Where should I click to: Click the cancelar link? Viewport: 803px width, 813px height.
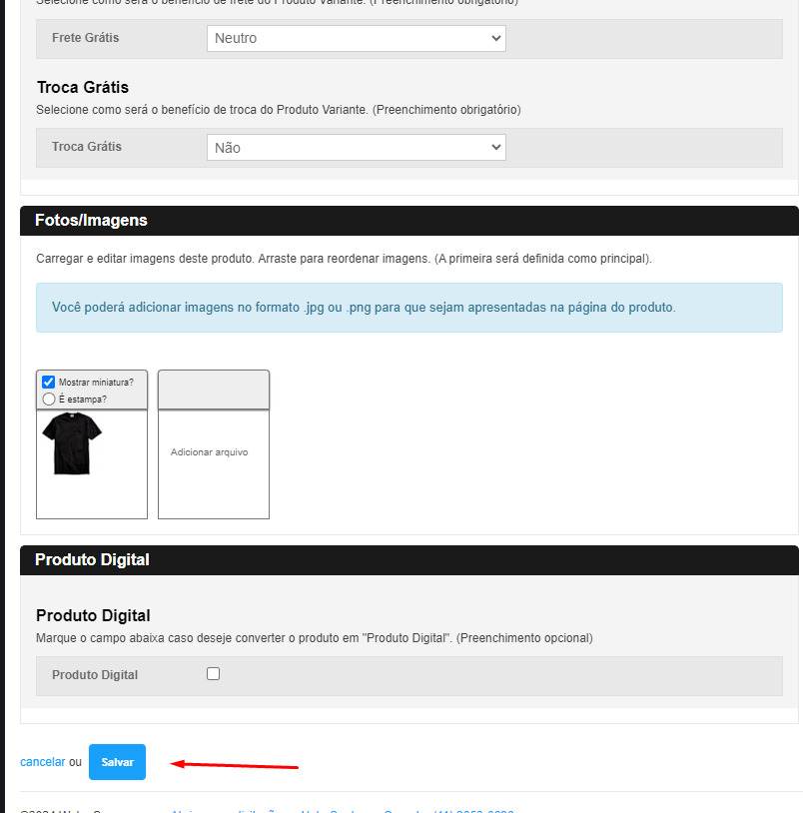[x=42, y=762]
